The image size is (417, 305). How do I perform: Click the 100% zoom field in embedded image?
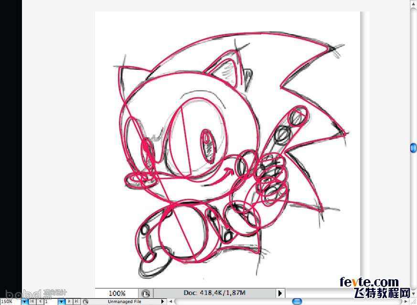coord(117,294)
